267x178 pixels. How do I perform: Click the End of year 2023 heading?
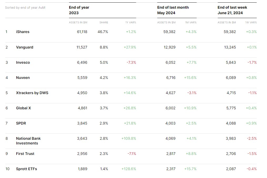pos(79,10)
